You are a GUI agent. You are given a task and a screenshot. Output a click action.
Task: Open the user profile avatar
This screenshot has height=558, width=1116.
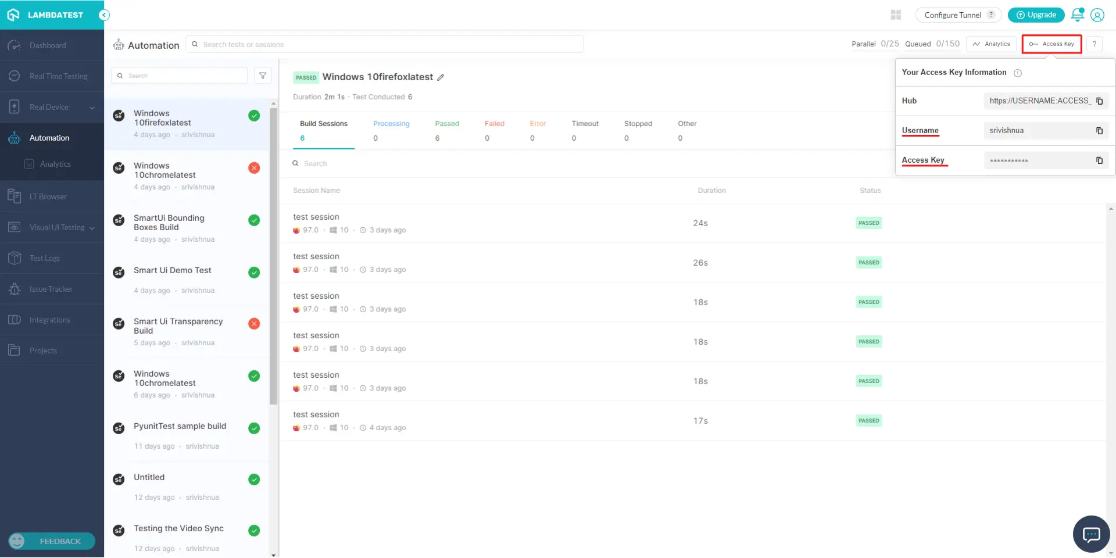click(1097, 15)
